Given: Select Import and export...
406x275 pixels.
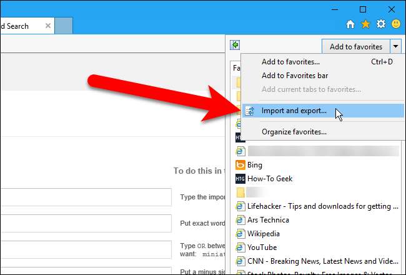Looking at the screenshot, I should click(323, 111).
